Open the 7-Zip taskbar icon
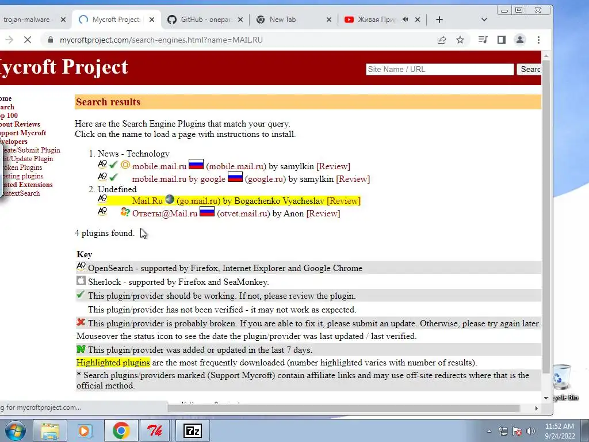The width and height of the screenshot is (589, 442). point(193,430)
